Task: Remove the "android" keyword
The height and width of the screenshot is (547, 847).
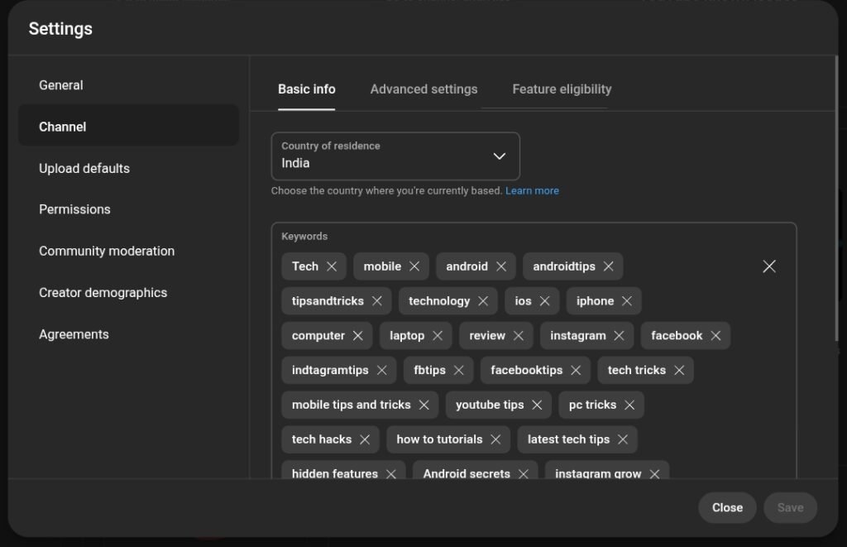Action: [x=501, y=266]
